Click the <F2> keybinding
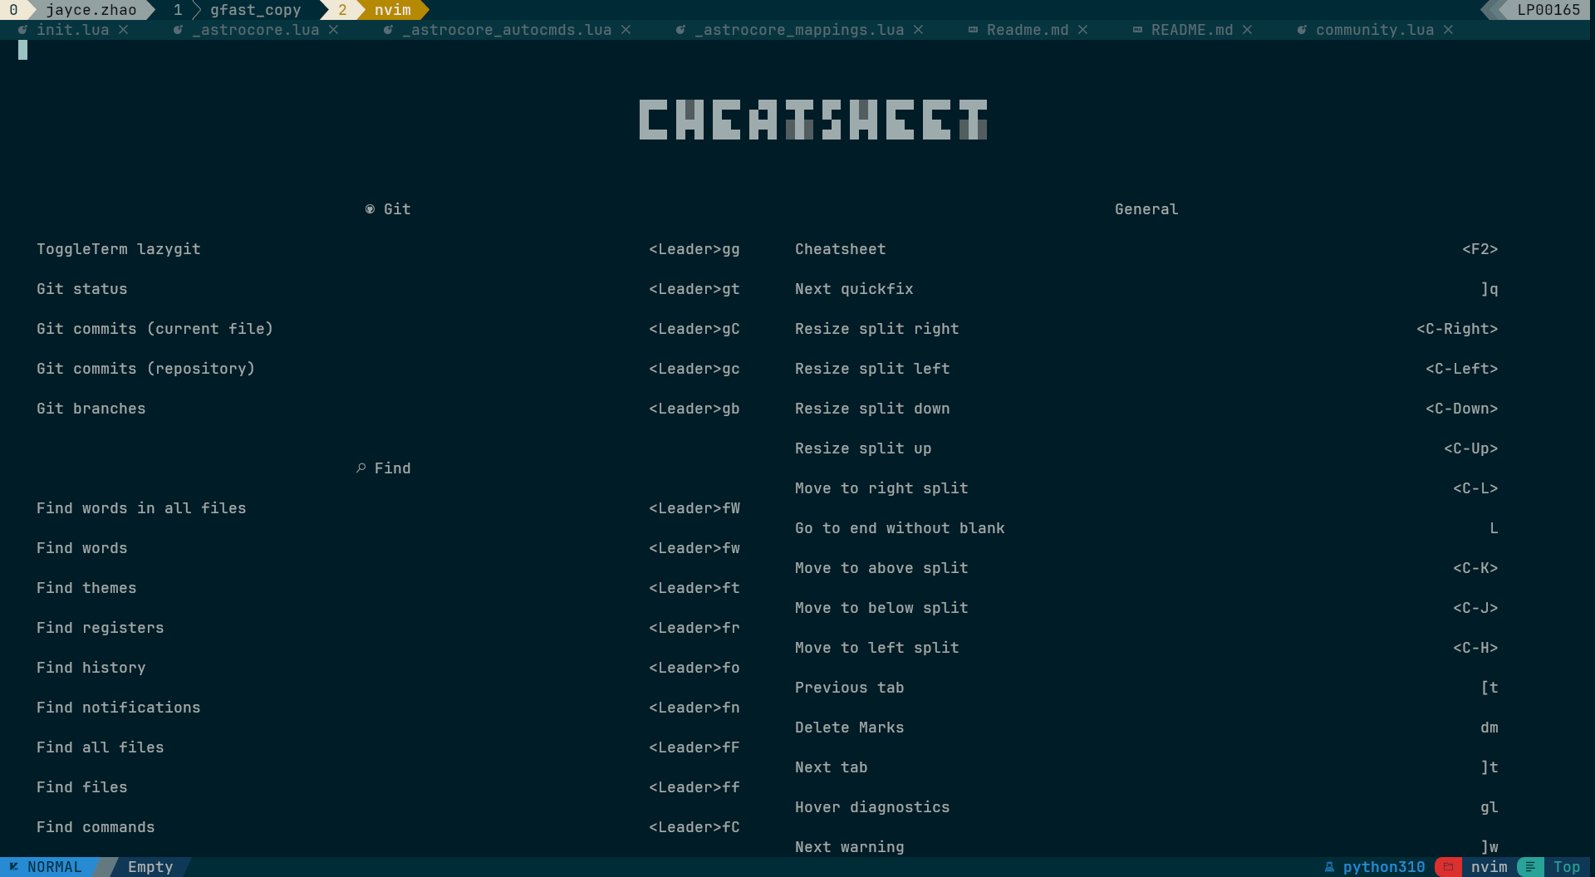The image size is (1595, 877). point(1480,249)
